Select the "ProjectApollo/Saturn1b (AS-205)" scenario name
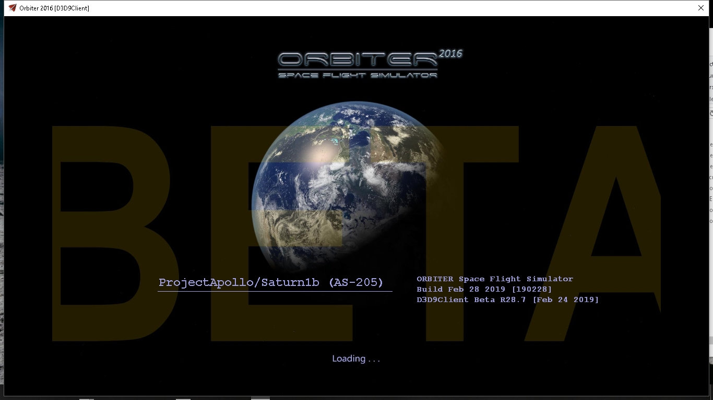This screenshot has height=400, width=713. tap(271, 282)
